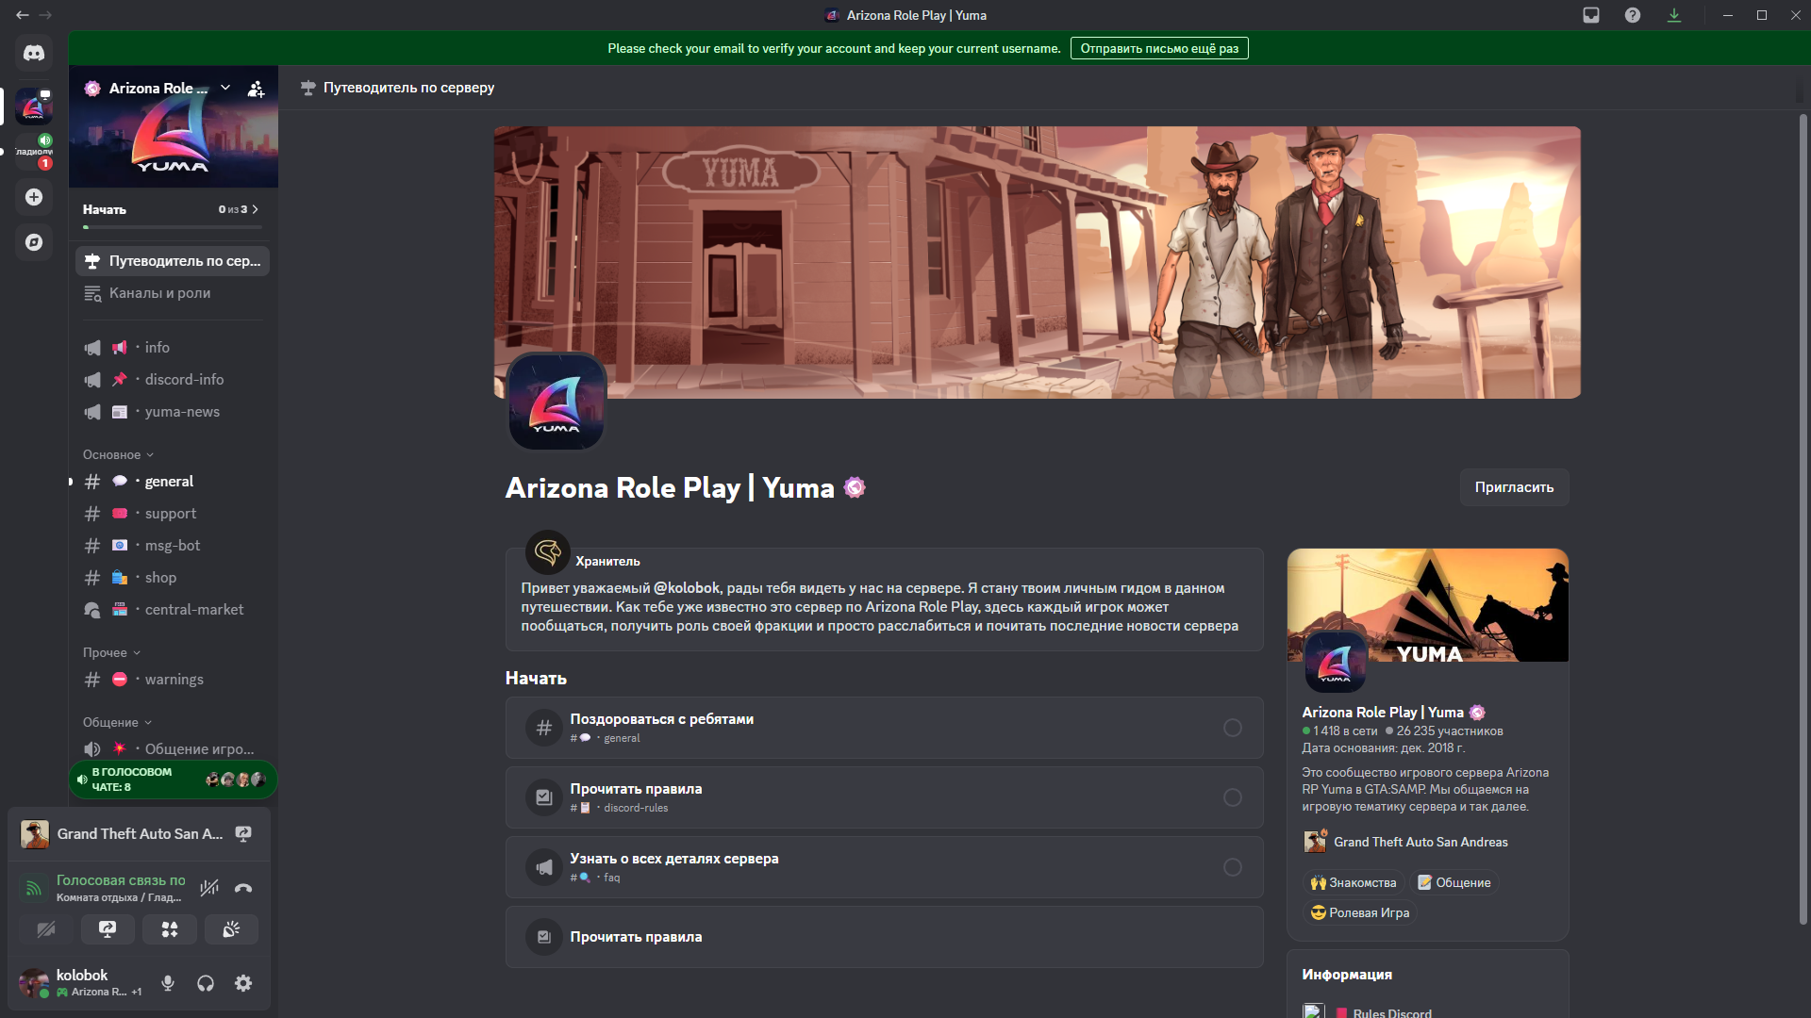Collapse the Прочее category
Screen dimensions: 1811x1018
tap(111, 652)
